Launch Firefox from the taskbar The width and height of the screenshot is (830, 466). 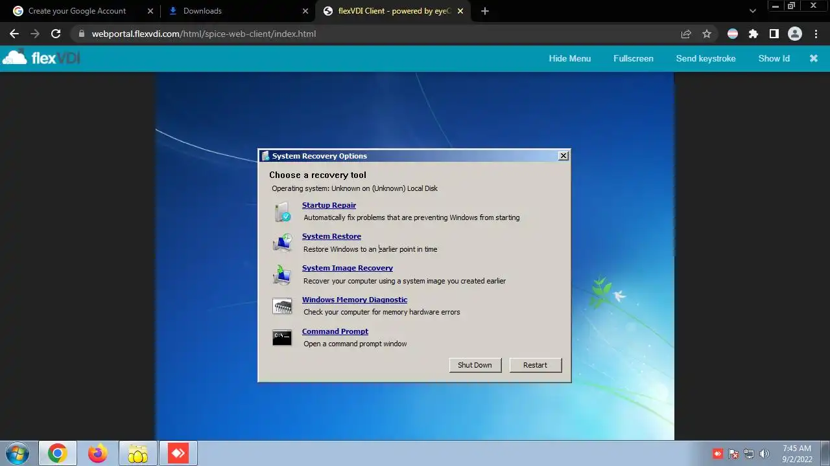point(98,453)
